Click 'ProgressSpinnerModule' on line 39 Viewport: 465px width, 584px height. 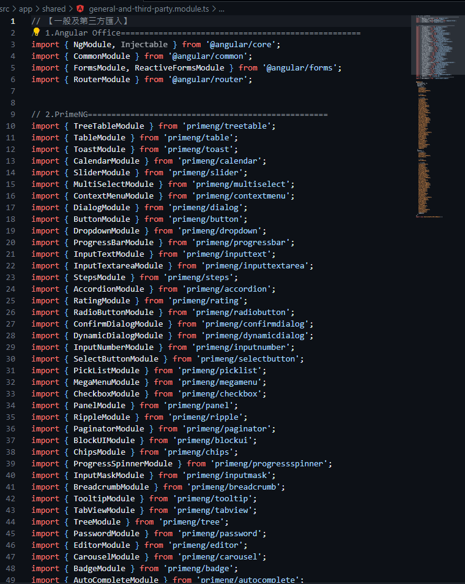123,464
